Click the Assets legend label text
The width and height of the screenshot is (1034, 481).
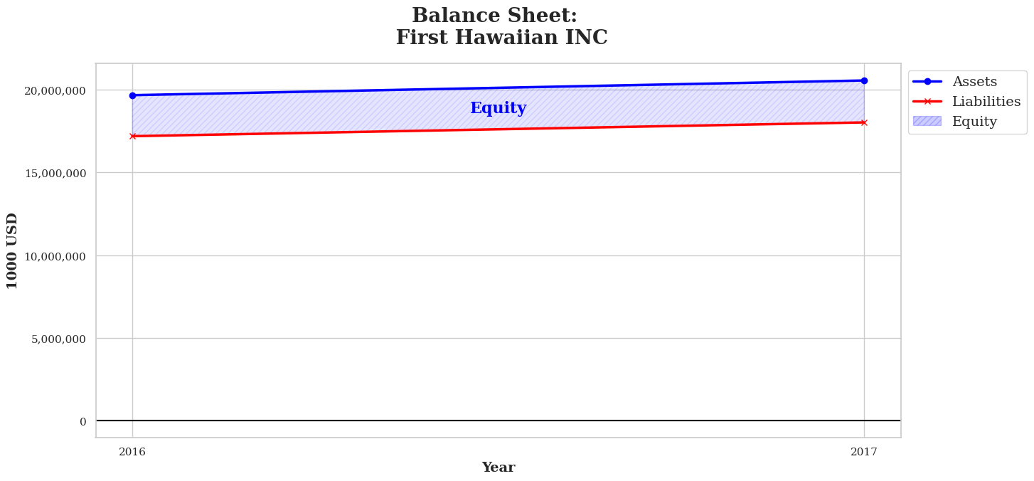click(974, 82)
